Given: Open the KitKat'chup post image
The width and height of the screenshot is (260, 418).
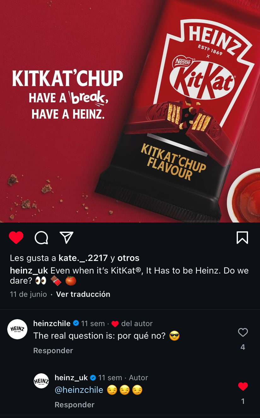Looking at the screenshot, I should coord(130,111).
